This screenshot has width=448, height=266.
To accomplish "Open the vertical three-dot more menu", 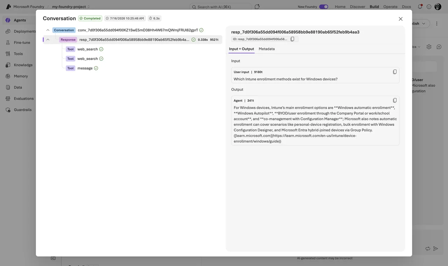I will point(437,23).
